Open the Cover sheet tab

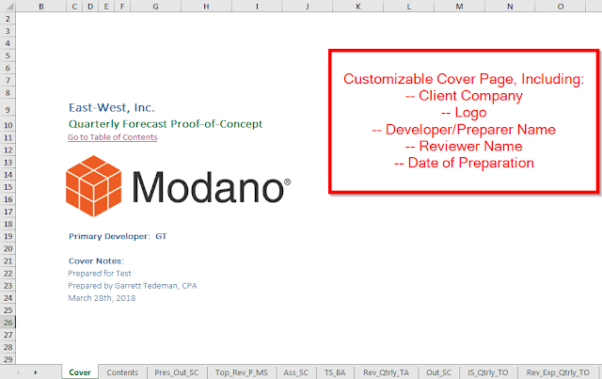[x=80, y=372]
